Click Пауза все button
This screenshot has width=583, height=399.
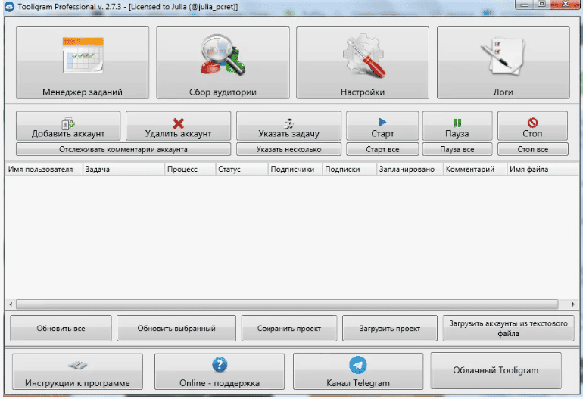[457, 149]
